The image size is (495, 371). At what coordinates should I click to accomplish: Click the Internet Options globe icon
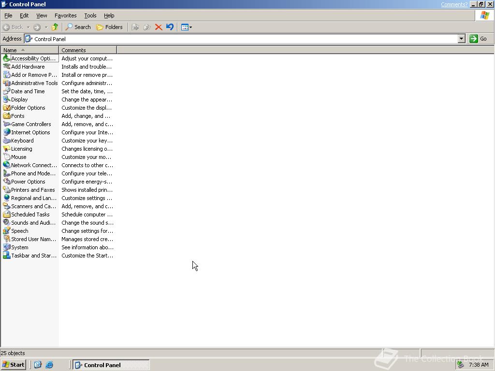[x=6, y=132]
